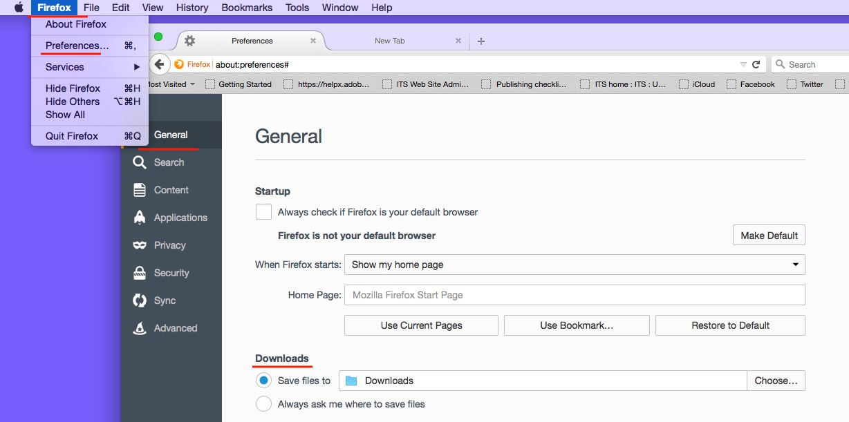The image size is (849, 422).
Task: Click Restore to Default button
Action: point(730,325)
